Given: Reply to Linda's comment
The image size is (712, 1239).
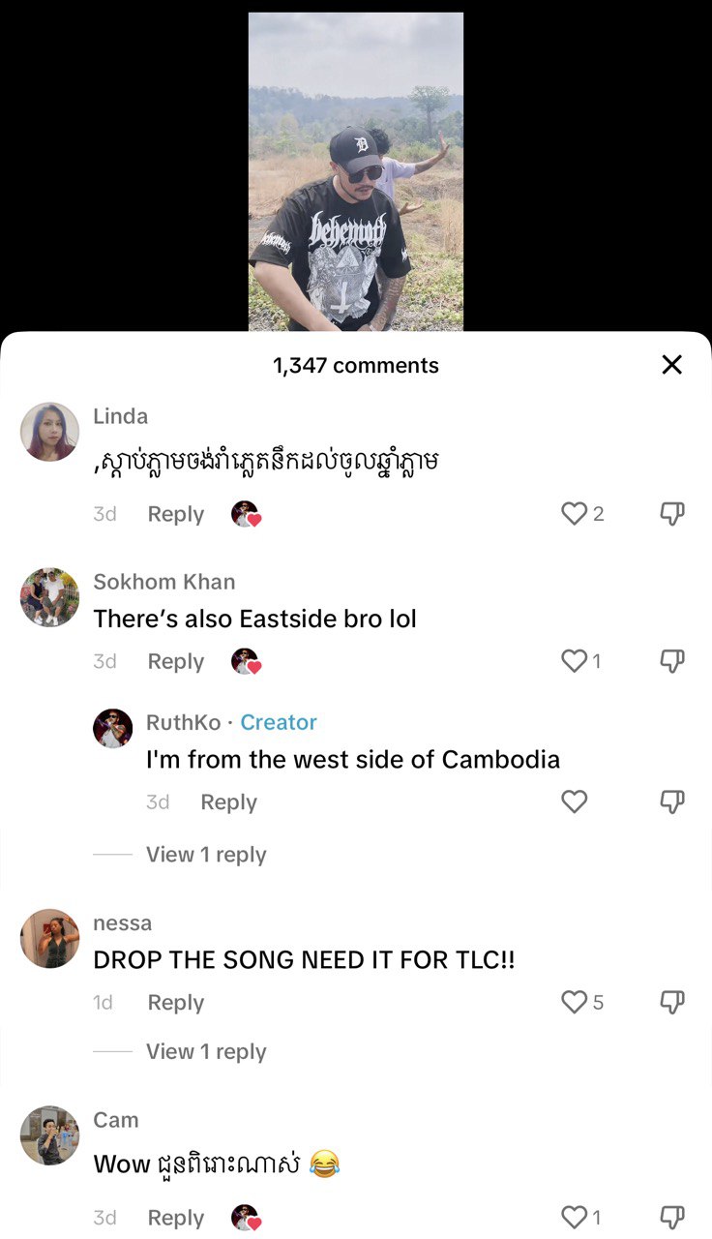Looking at the screenshot, I should point(175,514).
